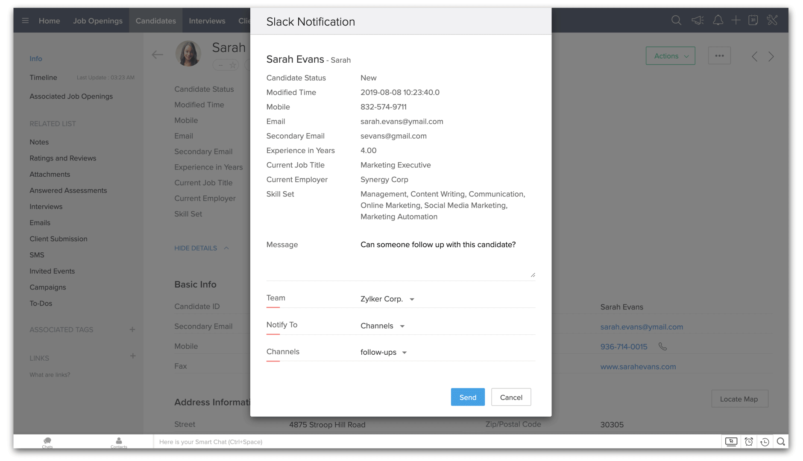Click the hamburger menu icon
Image resolution: width=803 pixels, height=461 pixels.
point(25,20)
